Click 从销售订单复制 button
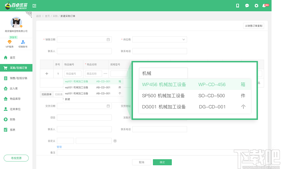281x169 pixels. click(x=254, y=26)
